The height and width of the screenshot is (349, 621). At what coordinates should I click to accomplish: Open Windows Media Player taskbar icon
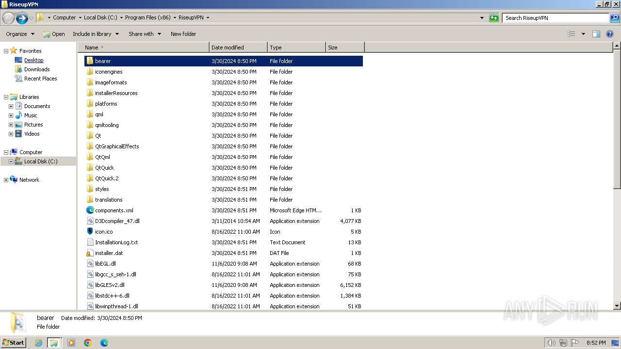[x=71, y=343]
